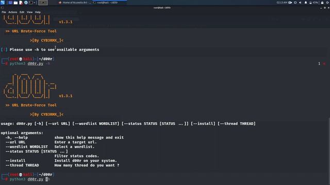Click the '--thread THREAD' option text
The height and width of the screenshot is (185, 330).
coord(22,165)
